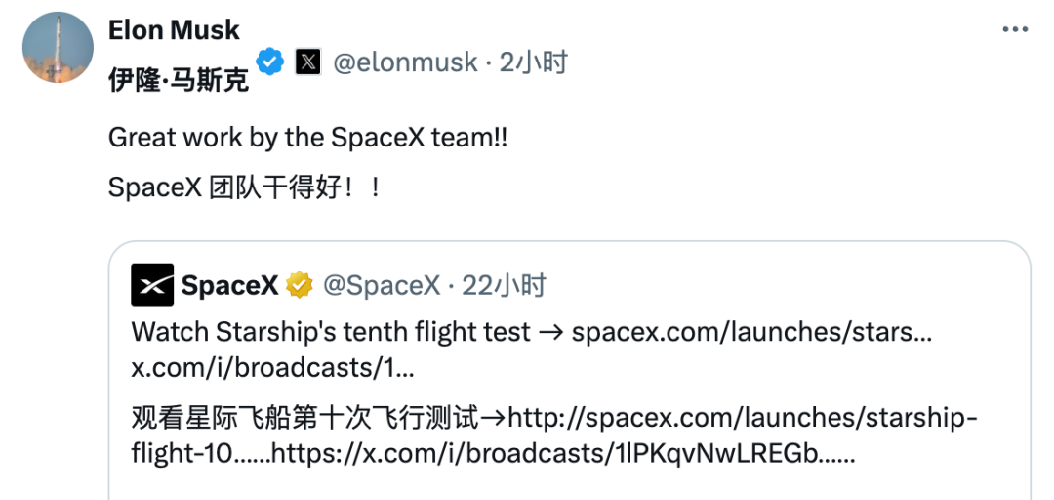Click the 2小时 post timestamp
The width and height of the screenshot is (1054, 500).
pyautogui.click(x=533, y=62)
